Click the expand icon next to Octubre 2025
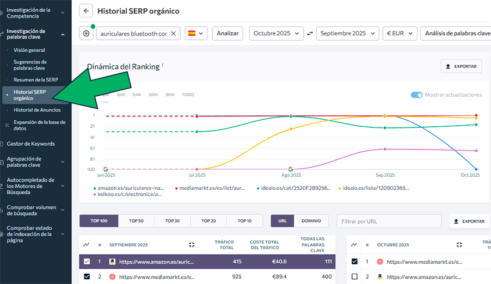 pyautogui.click(x=459, y=245)
